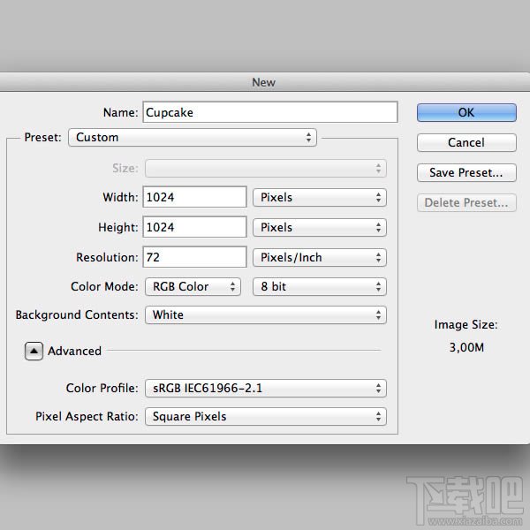The height and width of the screenshot is (530, 530).
Task: Focus the Width field with 1024
Action: point(194,197)
